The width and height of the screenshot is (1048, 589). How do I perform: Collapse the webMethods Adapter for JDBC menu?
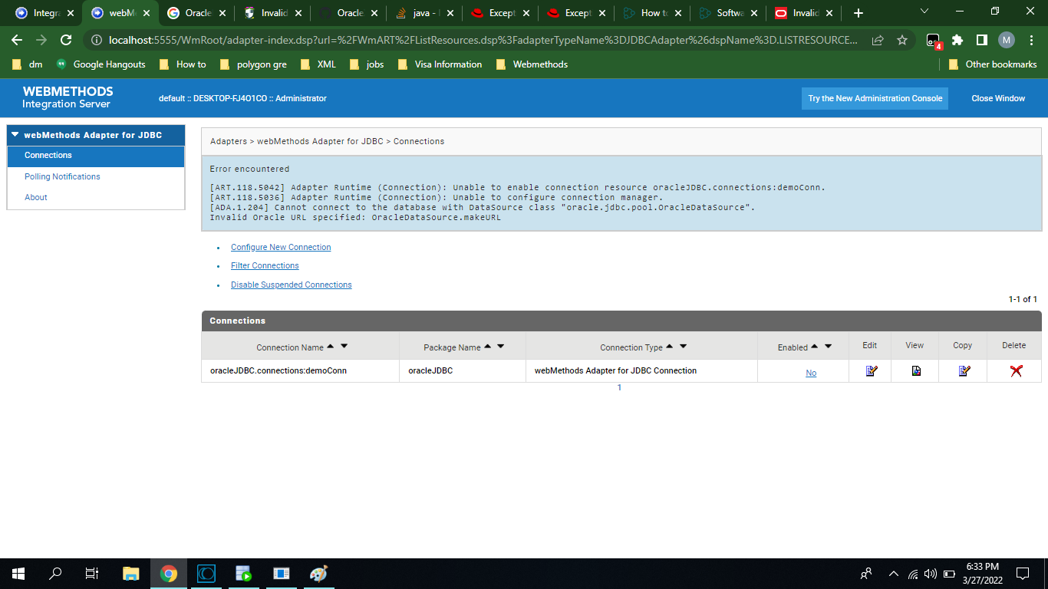[x=96, y=135]
